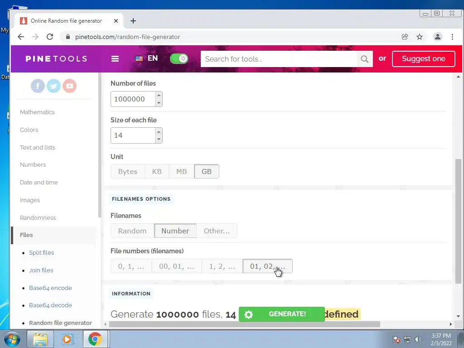Click the green GENERATE! button
The image size is (464, 348).
coord(282,314)
